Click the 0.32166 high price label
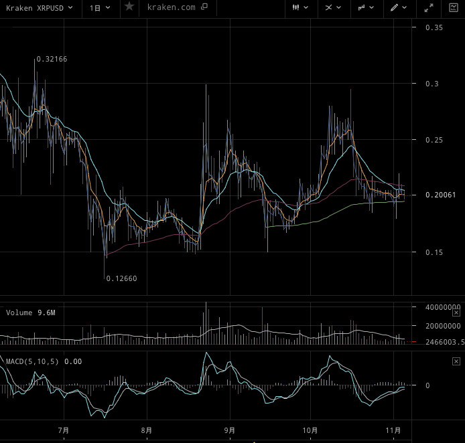Viewport: 465px width, 443px height. pyautogui.click(x=52, y=60)
